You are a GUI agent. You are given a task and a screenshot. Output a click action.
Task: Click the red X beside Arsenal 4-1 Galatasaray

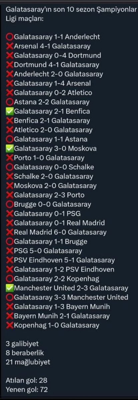tap(10, 46)
